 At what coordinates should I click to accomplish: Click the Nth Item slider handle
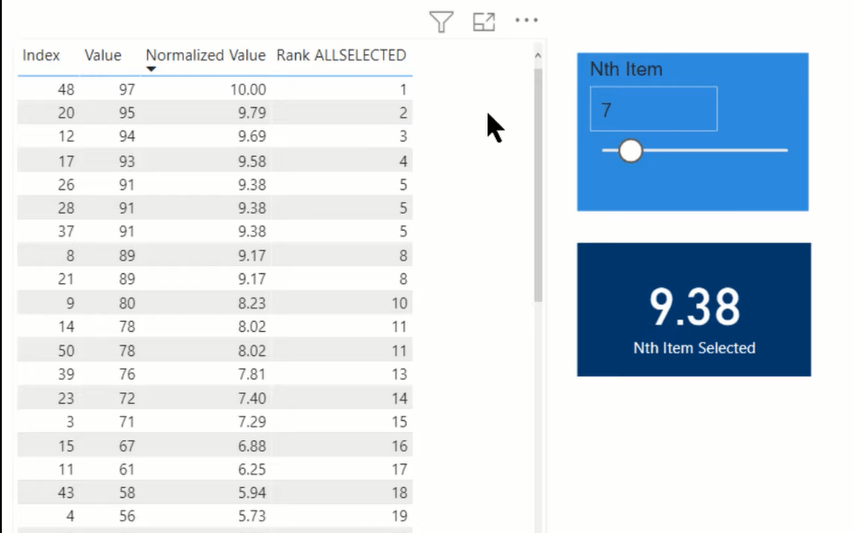tap(630, 151)
